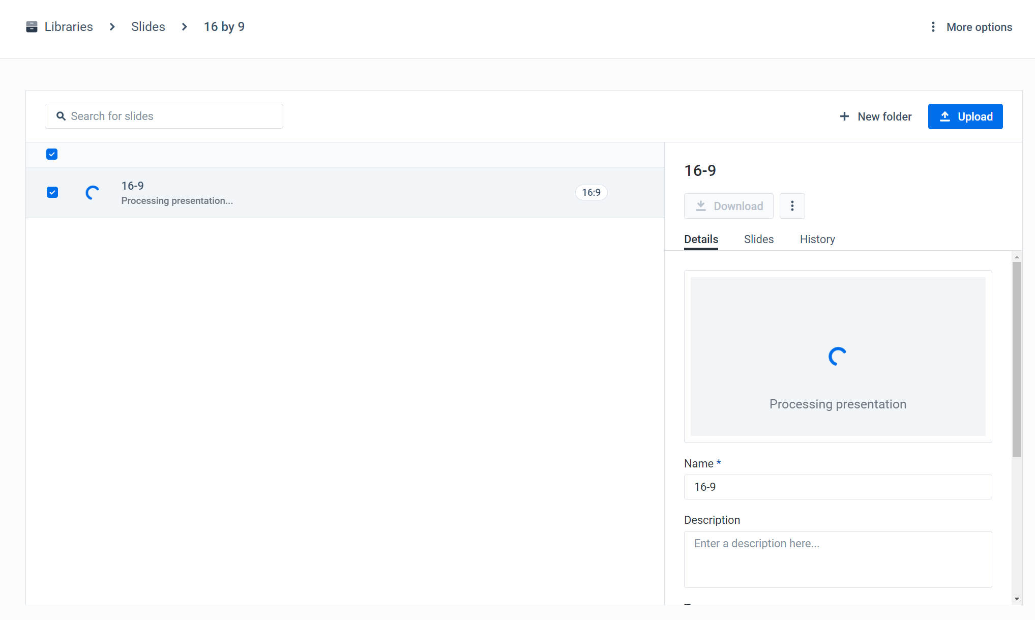
Task: Toggle the select-all checkbox in header
Action: pyautogui.click(x=52, y=154)
